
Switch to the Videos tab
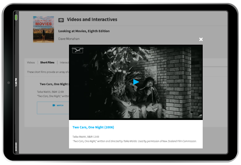[31, 63]
